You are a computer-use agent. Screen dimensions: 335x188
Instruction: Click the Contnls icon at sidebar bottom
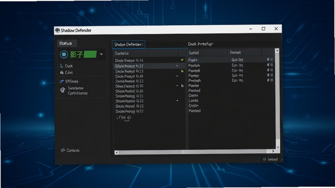62,150
